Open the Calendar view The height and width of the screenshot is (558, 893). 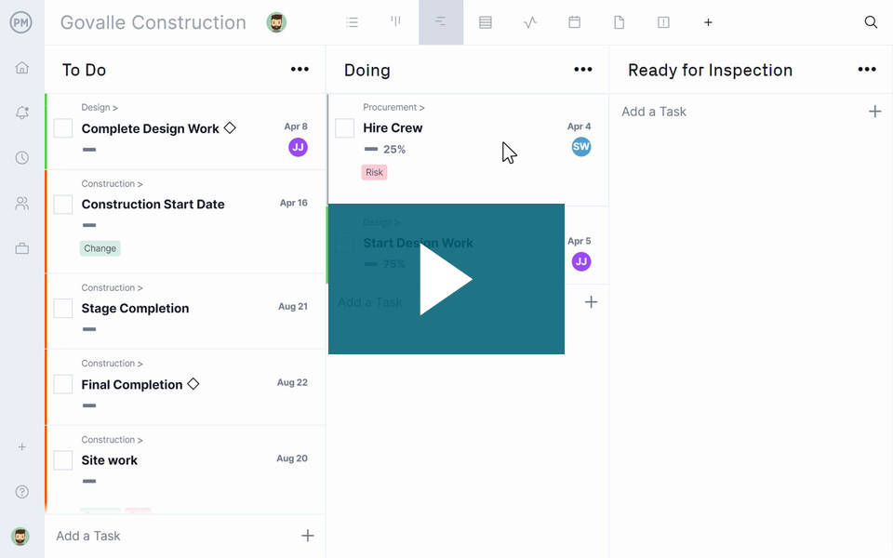click(574, 22)
